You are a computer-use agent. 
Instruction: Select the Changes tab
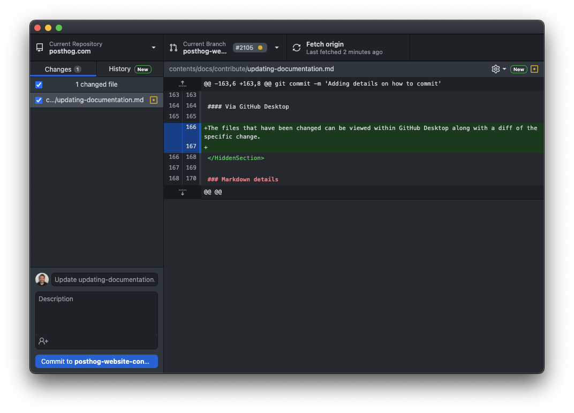58,69
